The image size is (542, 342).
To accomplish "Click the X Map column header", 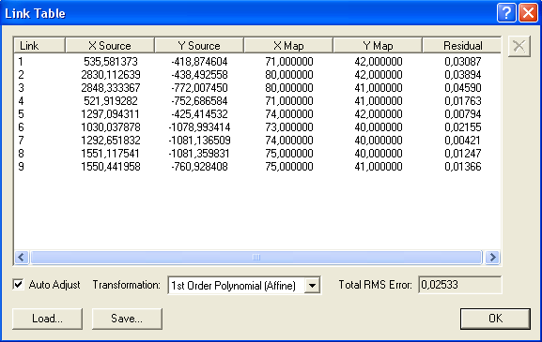I will (288, 46).
